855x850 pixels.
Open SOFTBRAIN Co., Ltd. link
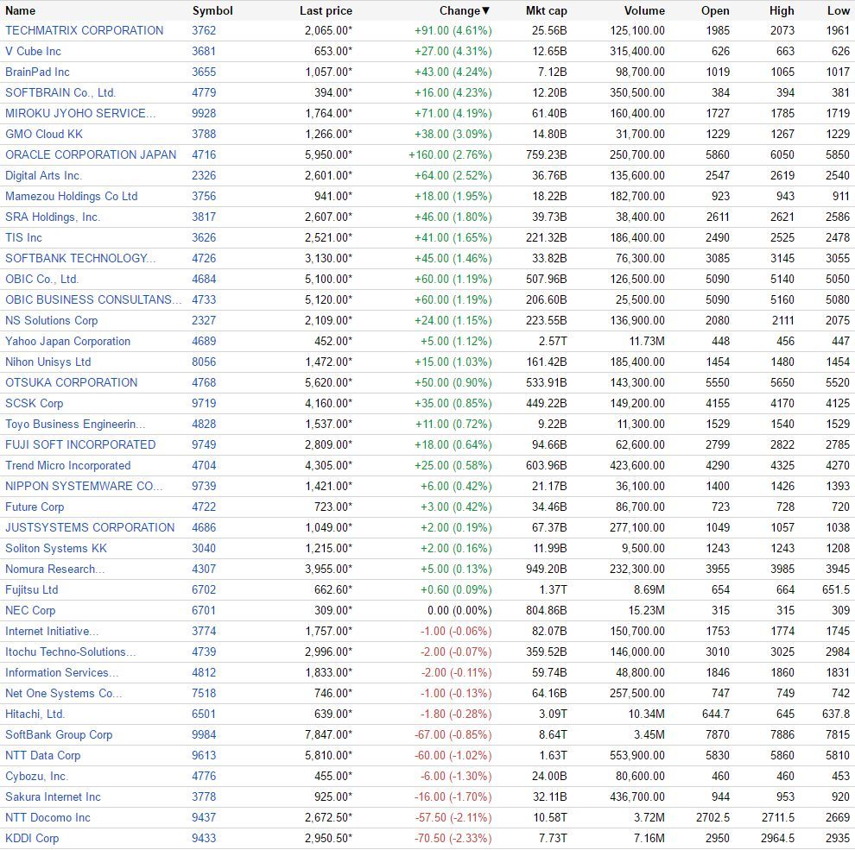60,92
